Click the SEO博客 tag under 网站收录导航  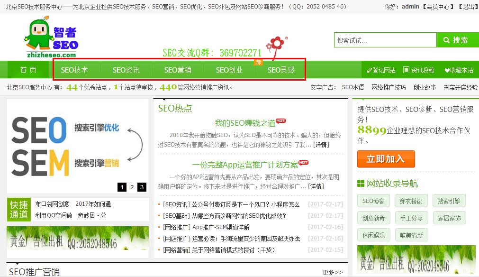(372, 201)
